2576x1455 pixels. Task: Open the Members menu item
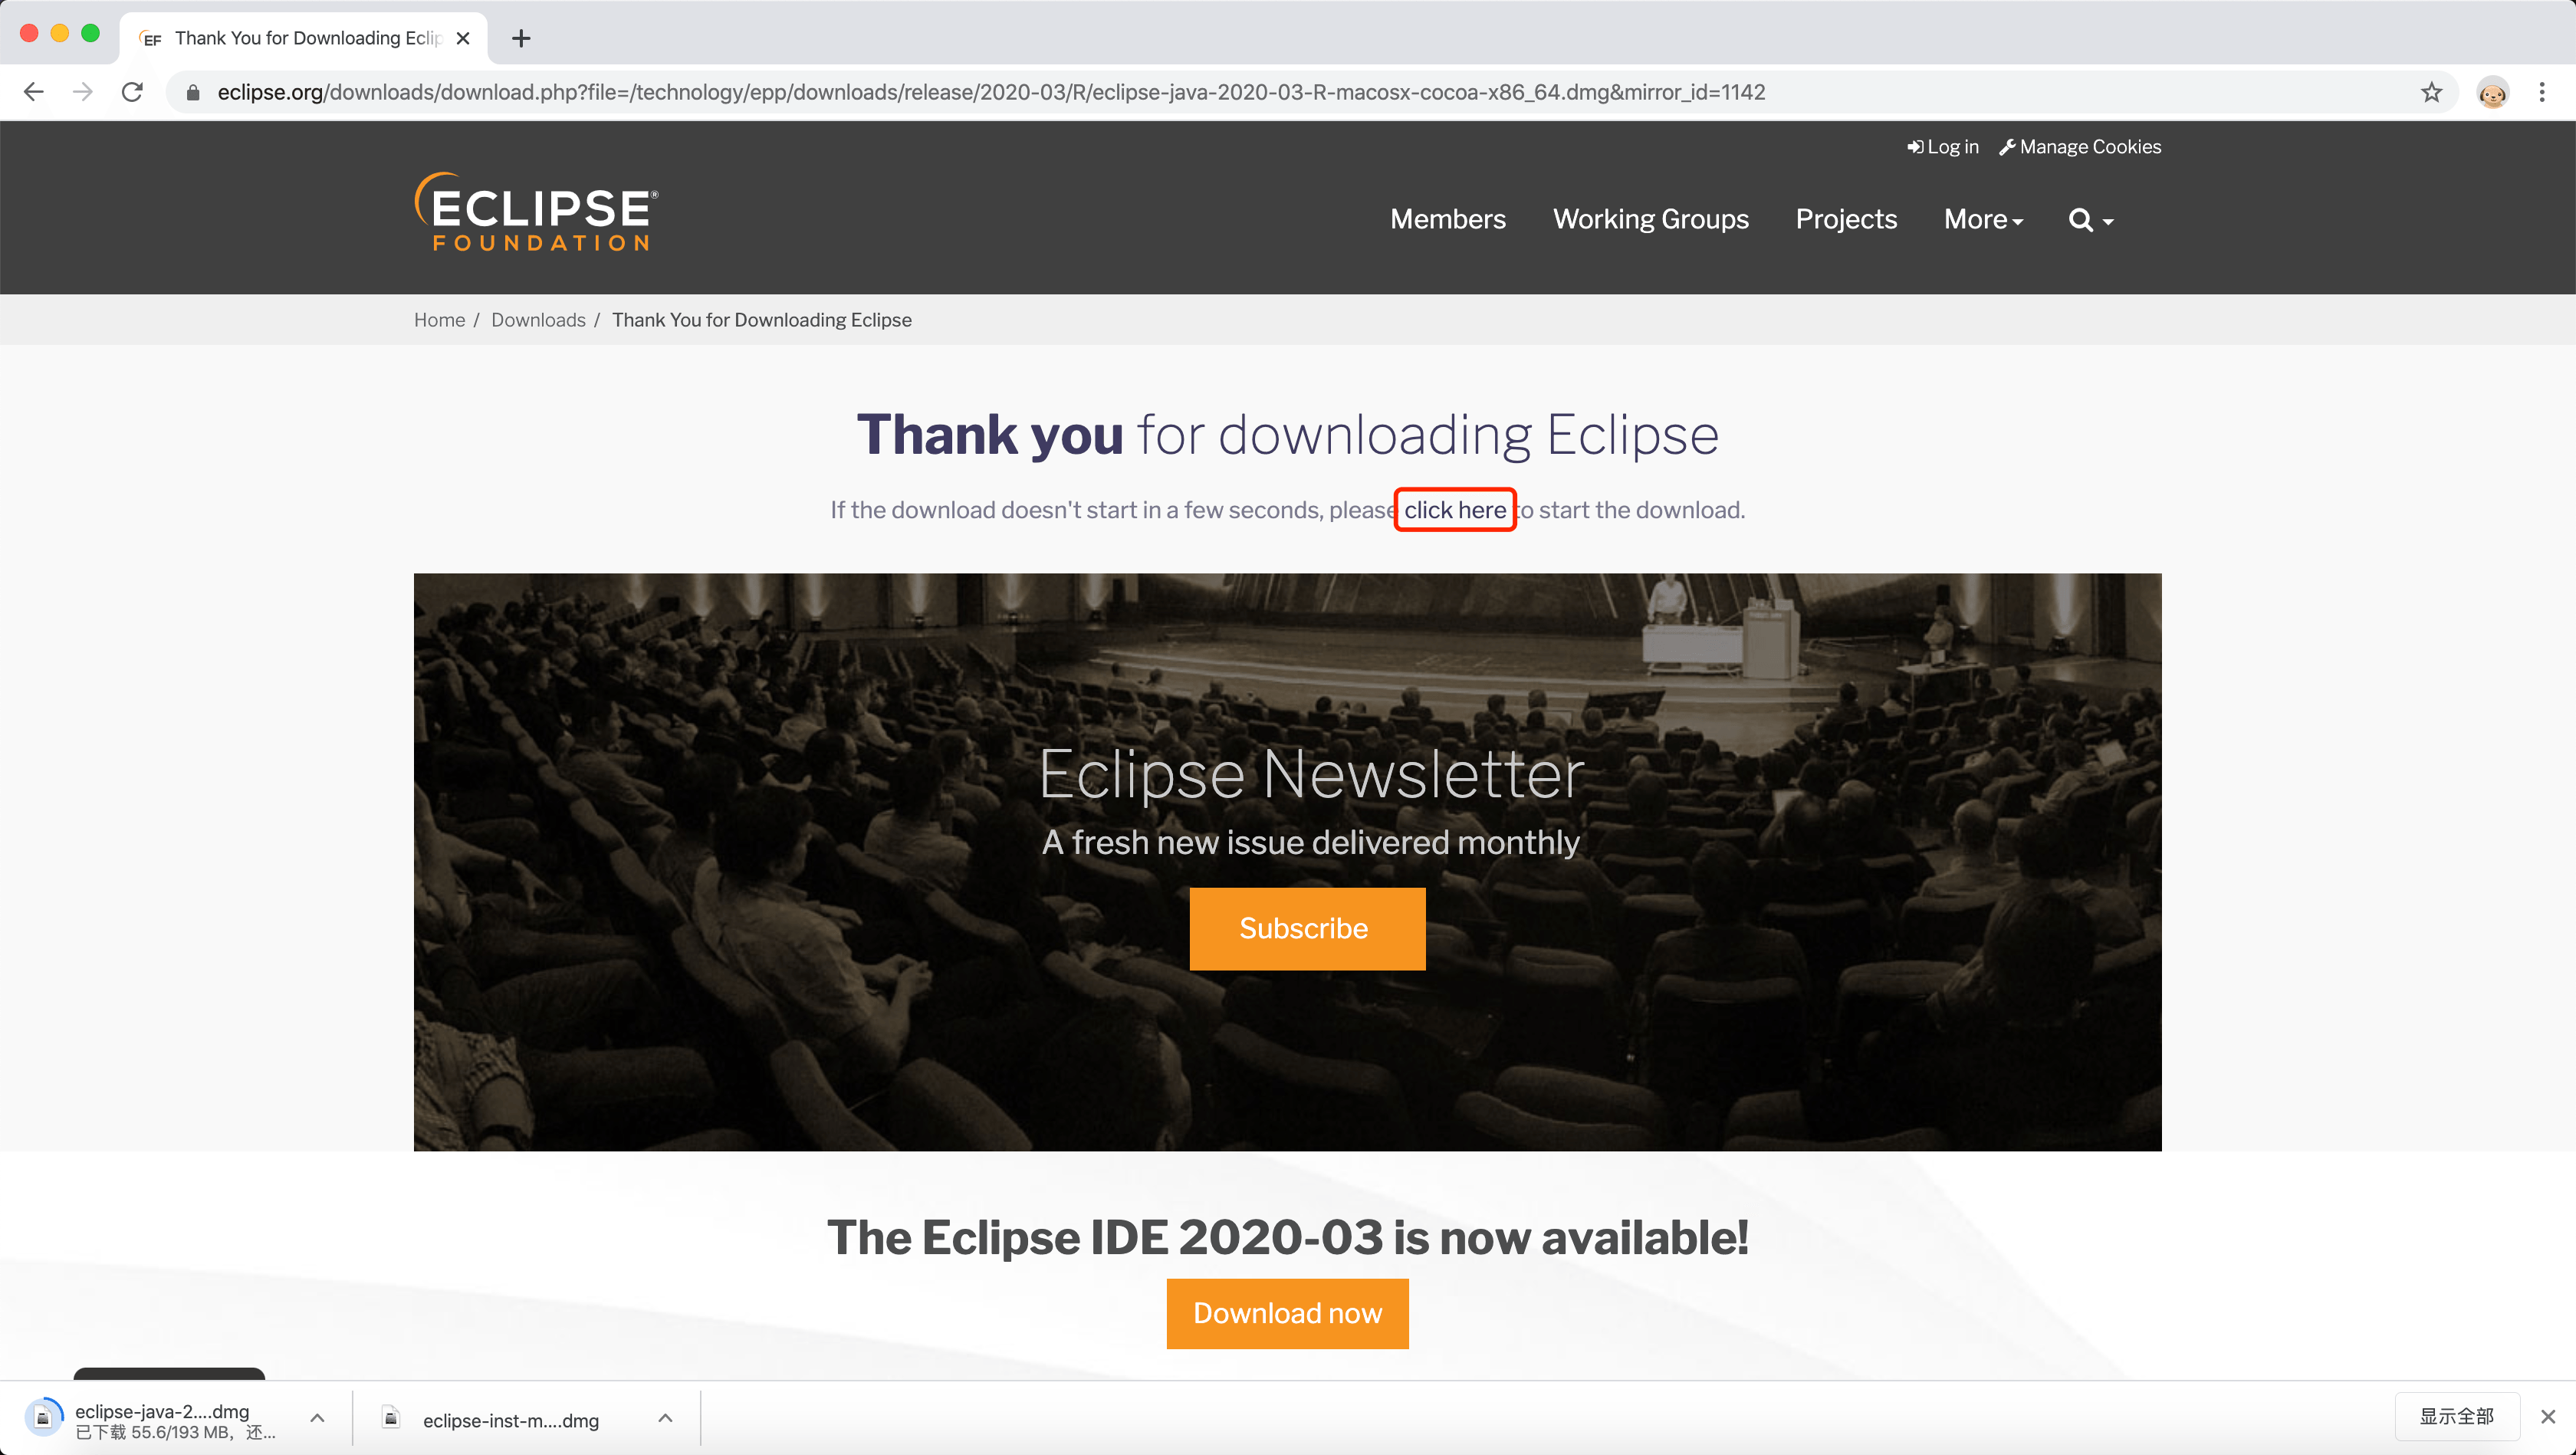coord(1448,220)
